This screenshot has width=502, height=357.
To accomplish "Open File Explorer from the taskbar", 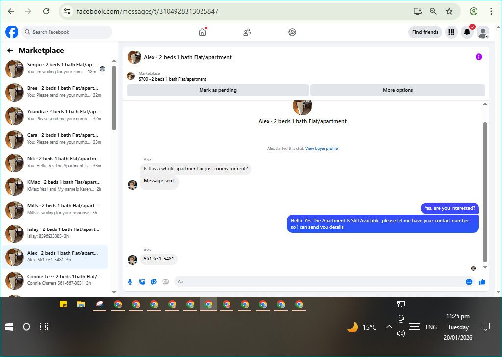I will click(81, 304).
